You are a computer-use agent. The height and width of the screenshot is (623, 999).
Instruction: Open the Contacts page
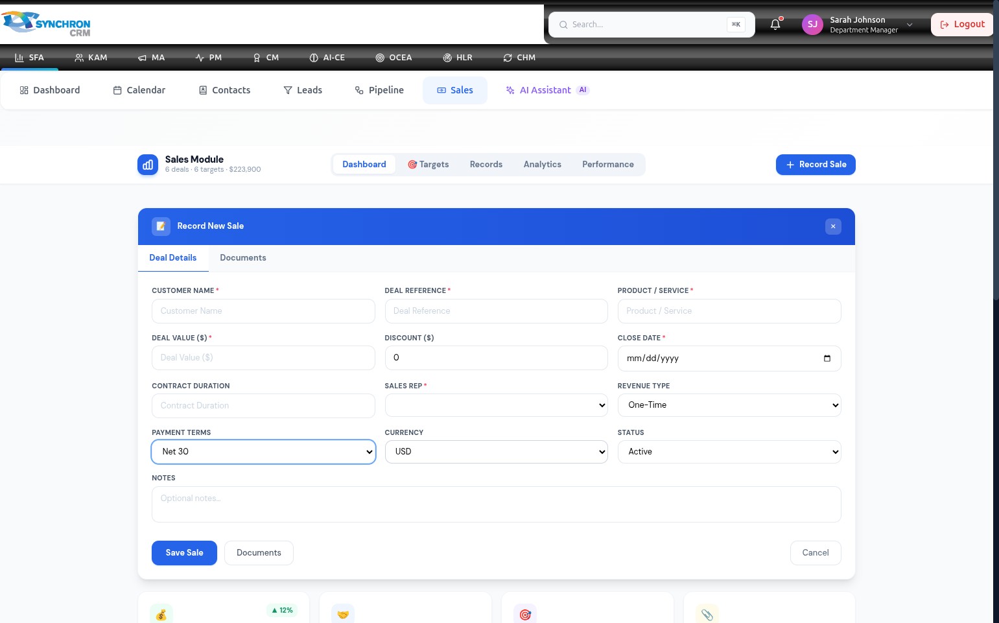point(224,90)
